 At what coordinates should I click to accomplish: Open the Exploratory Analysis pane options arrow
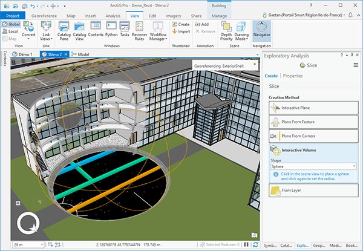(x=347, y=55)
